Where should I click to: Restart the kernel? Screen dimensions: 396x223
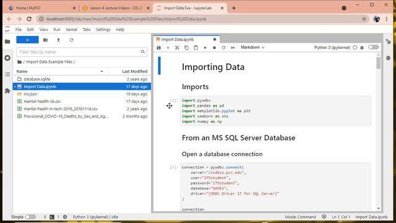(x=223, y=48)
